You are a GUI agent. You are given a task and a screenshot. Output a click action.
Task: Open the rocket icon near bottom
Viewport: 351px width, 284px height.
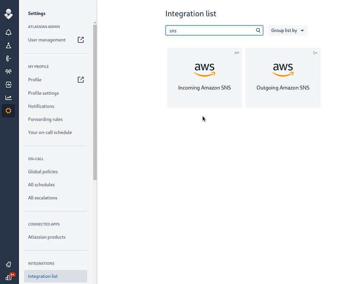tap(8, 265)
